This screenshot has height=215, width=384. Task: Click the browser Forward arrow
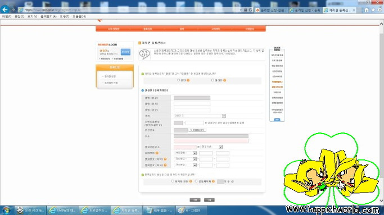coord(13,10)
